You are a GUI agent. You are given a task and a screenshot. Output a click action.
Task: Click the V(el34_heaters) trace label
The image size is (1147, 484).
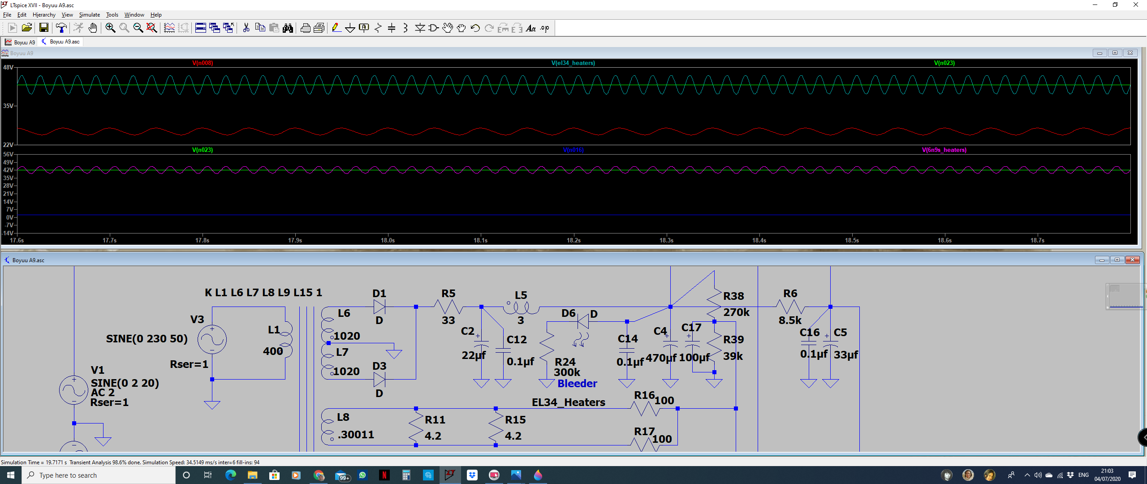click(x=573, y=63)
